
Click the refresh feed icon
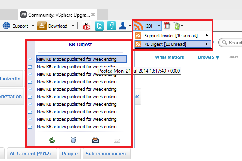tap(52, 140)
